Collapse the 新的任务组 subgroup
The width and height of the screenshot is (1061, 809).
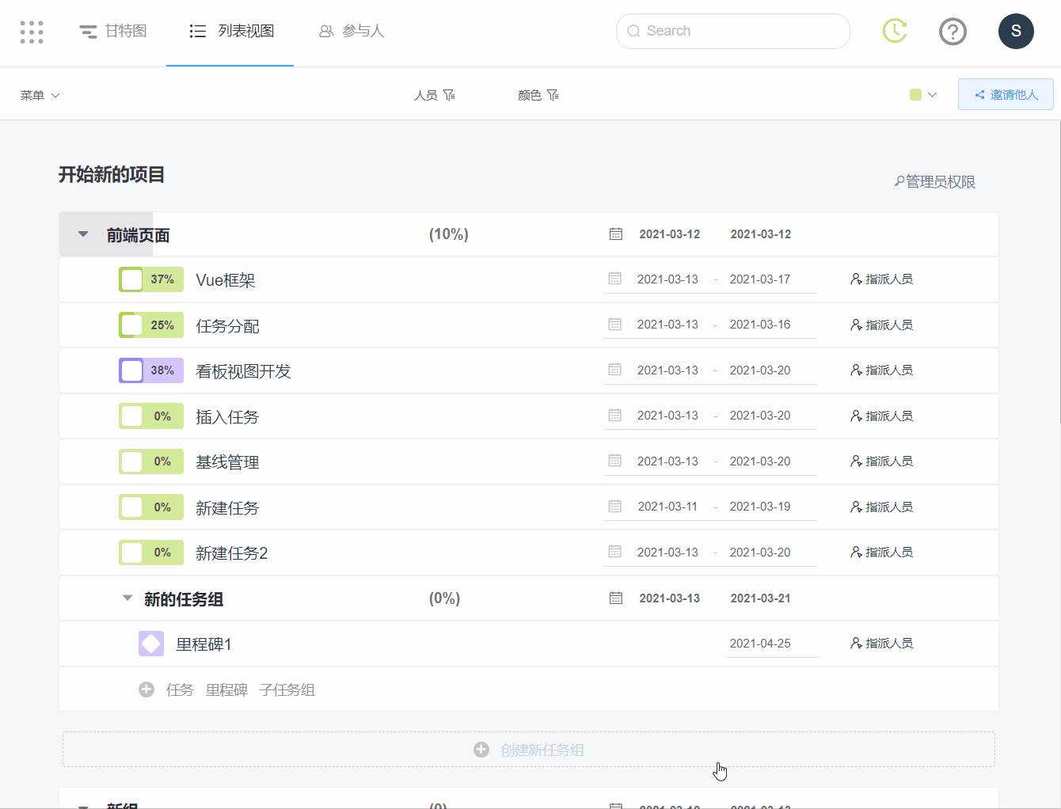tap(127, 598)
